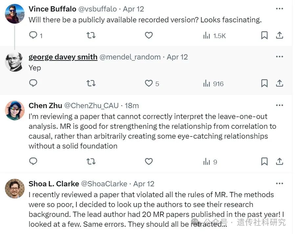Like Vince Buffalo's tweet

[x=149, y=35]
